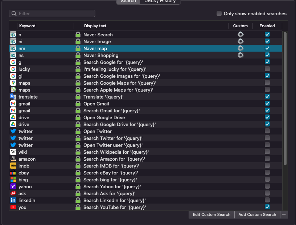The image size is (296, 225).
Task: Disable the Naver Search enabled checkbox
Action: point(267,34)
